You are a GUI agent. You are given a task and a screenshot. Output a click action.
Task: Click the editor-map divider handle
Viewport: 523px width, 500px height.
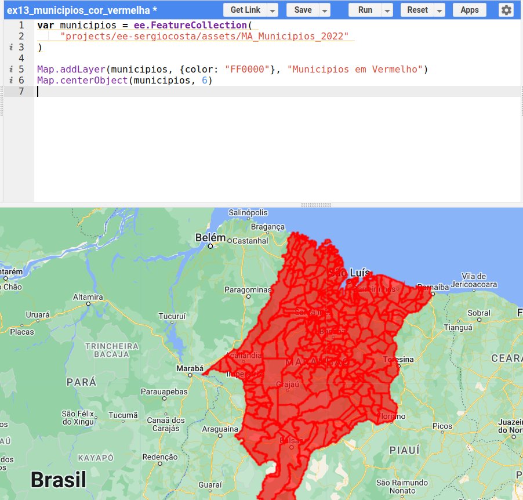point(316,205)
